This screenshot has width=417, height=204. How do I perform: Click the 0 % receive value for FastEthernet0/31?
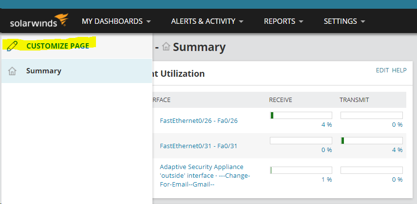[326, 150]
